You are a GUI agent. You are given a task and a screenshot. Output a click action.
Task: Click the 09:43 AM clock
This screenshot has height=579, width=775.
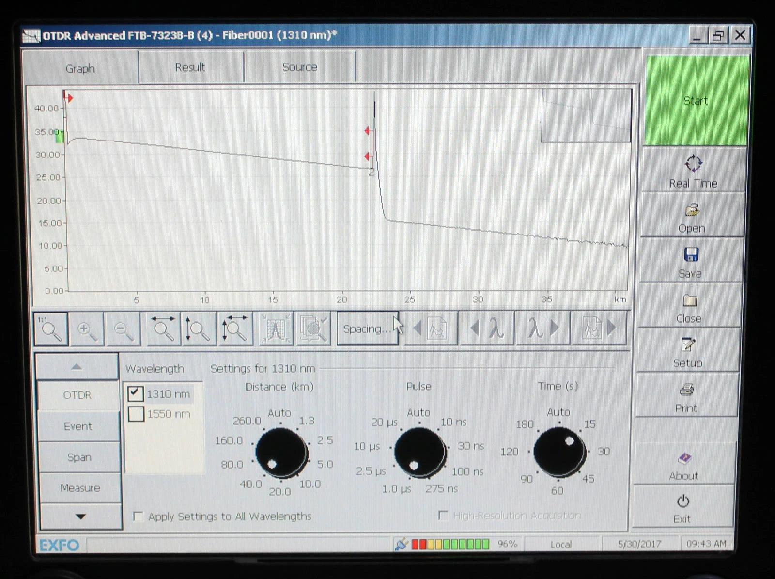[706, 544]
